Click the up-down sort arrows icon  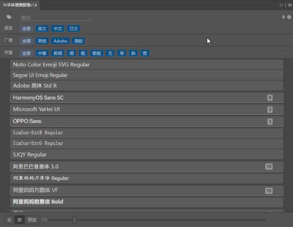coord(284,17)
